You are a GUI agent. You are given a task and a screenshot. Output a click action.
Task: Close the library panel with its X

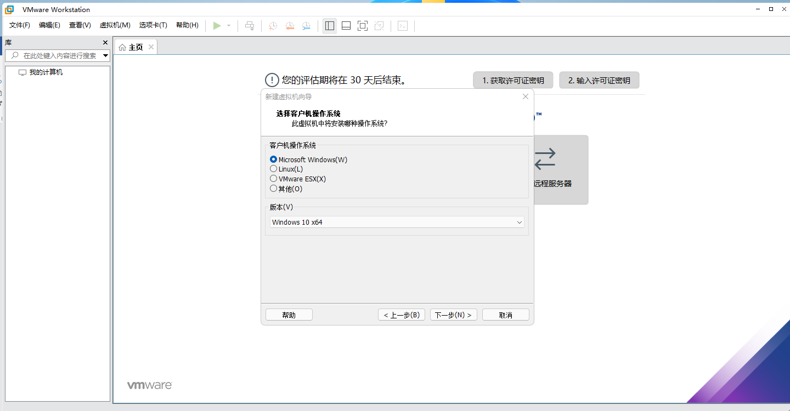pos(105,43)
